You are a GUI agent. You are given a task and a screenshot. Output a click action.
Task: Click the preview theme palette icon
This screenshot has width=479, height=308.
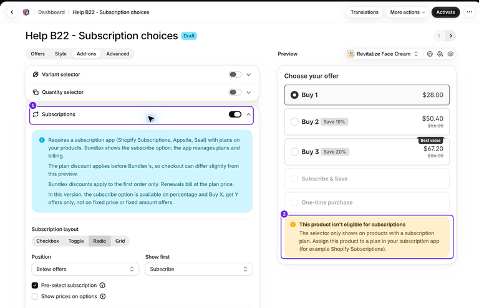click(430, 54)
